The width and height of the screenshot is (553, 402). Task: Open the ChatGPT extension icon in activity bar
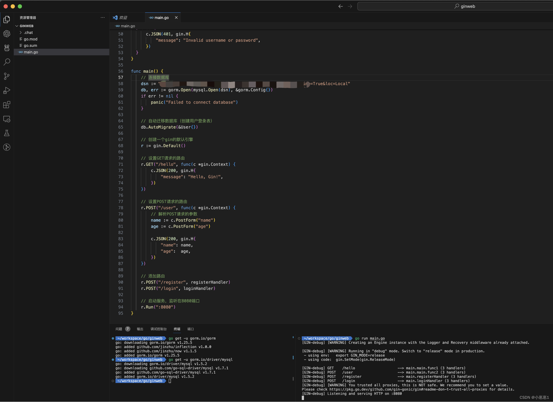[7, 34]
